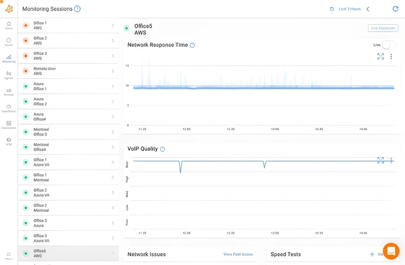Click the green status dot in Office5 AWS header
This screenshot has width=405, height=265.
[127, 28]
